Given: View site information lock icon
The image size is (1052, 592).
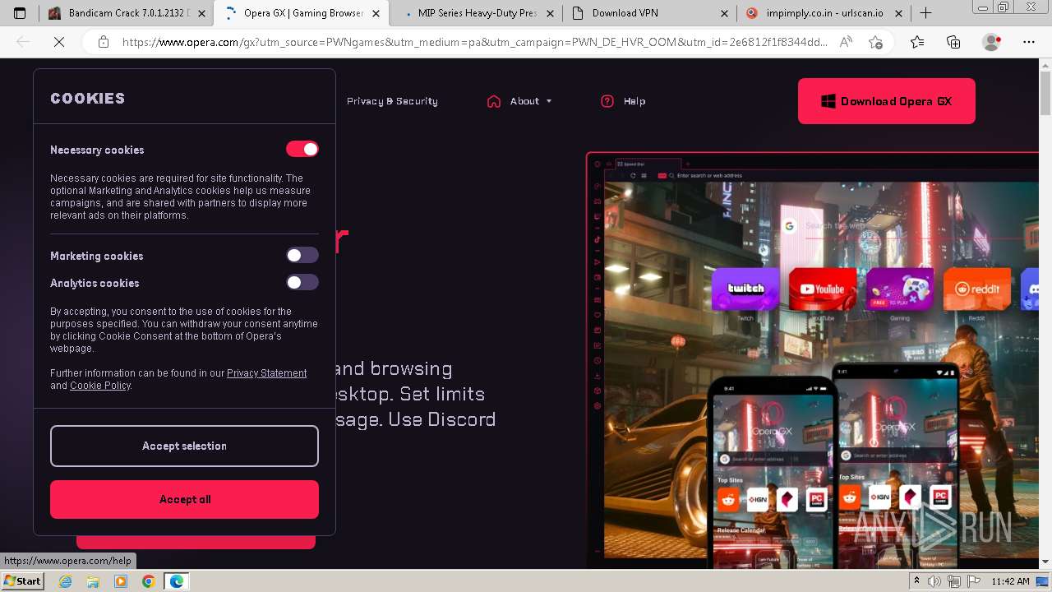Looking at the screenshot, I should (x=103, y=42).
